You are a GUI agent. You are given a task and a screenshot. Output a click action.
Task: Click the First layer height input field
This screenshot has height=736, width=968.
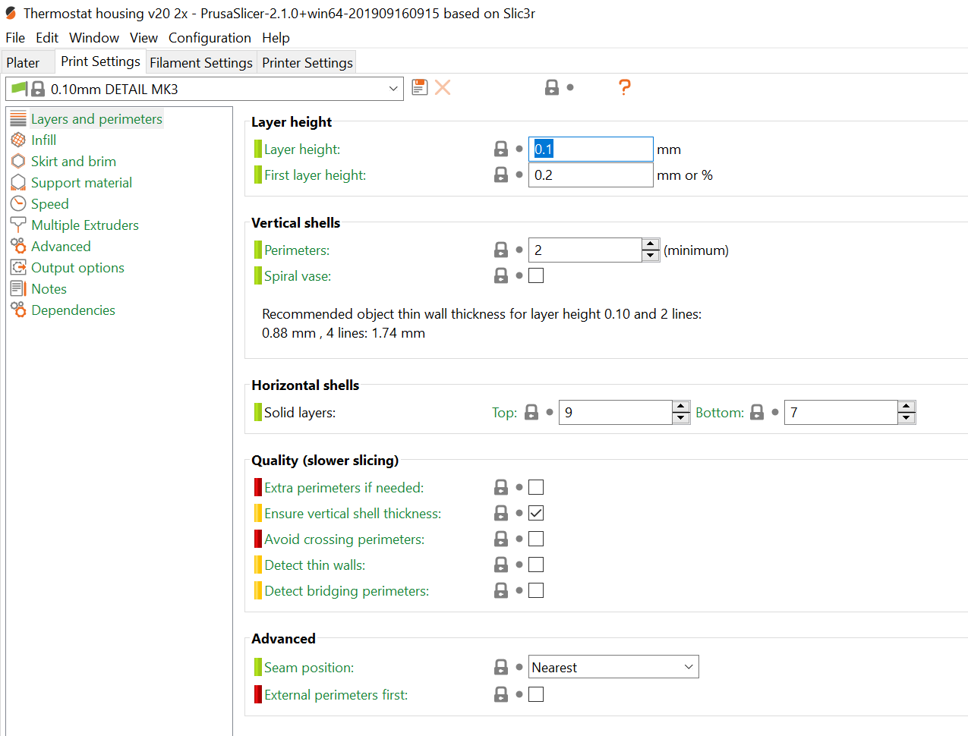[x=590, y=175]
